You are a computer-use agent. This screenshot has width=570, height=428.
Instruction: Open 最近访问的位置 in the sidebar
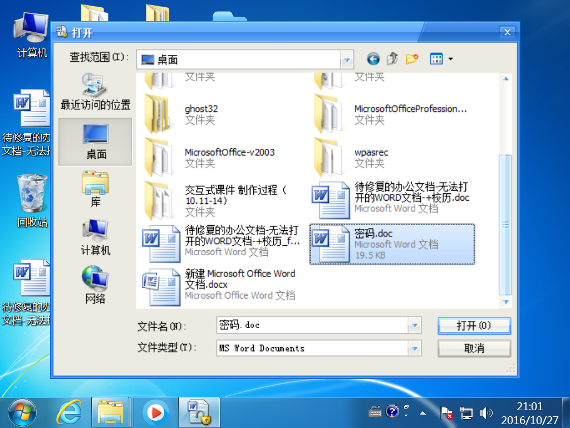coord(95,92)
